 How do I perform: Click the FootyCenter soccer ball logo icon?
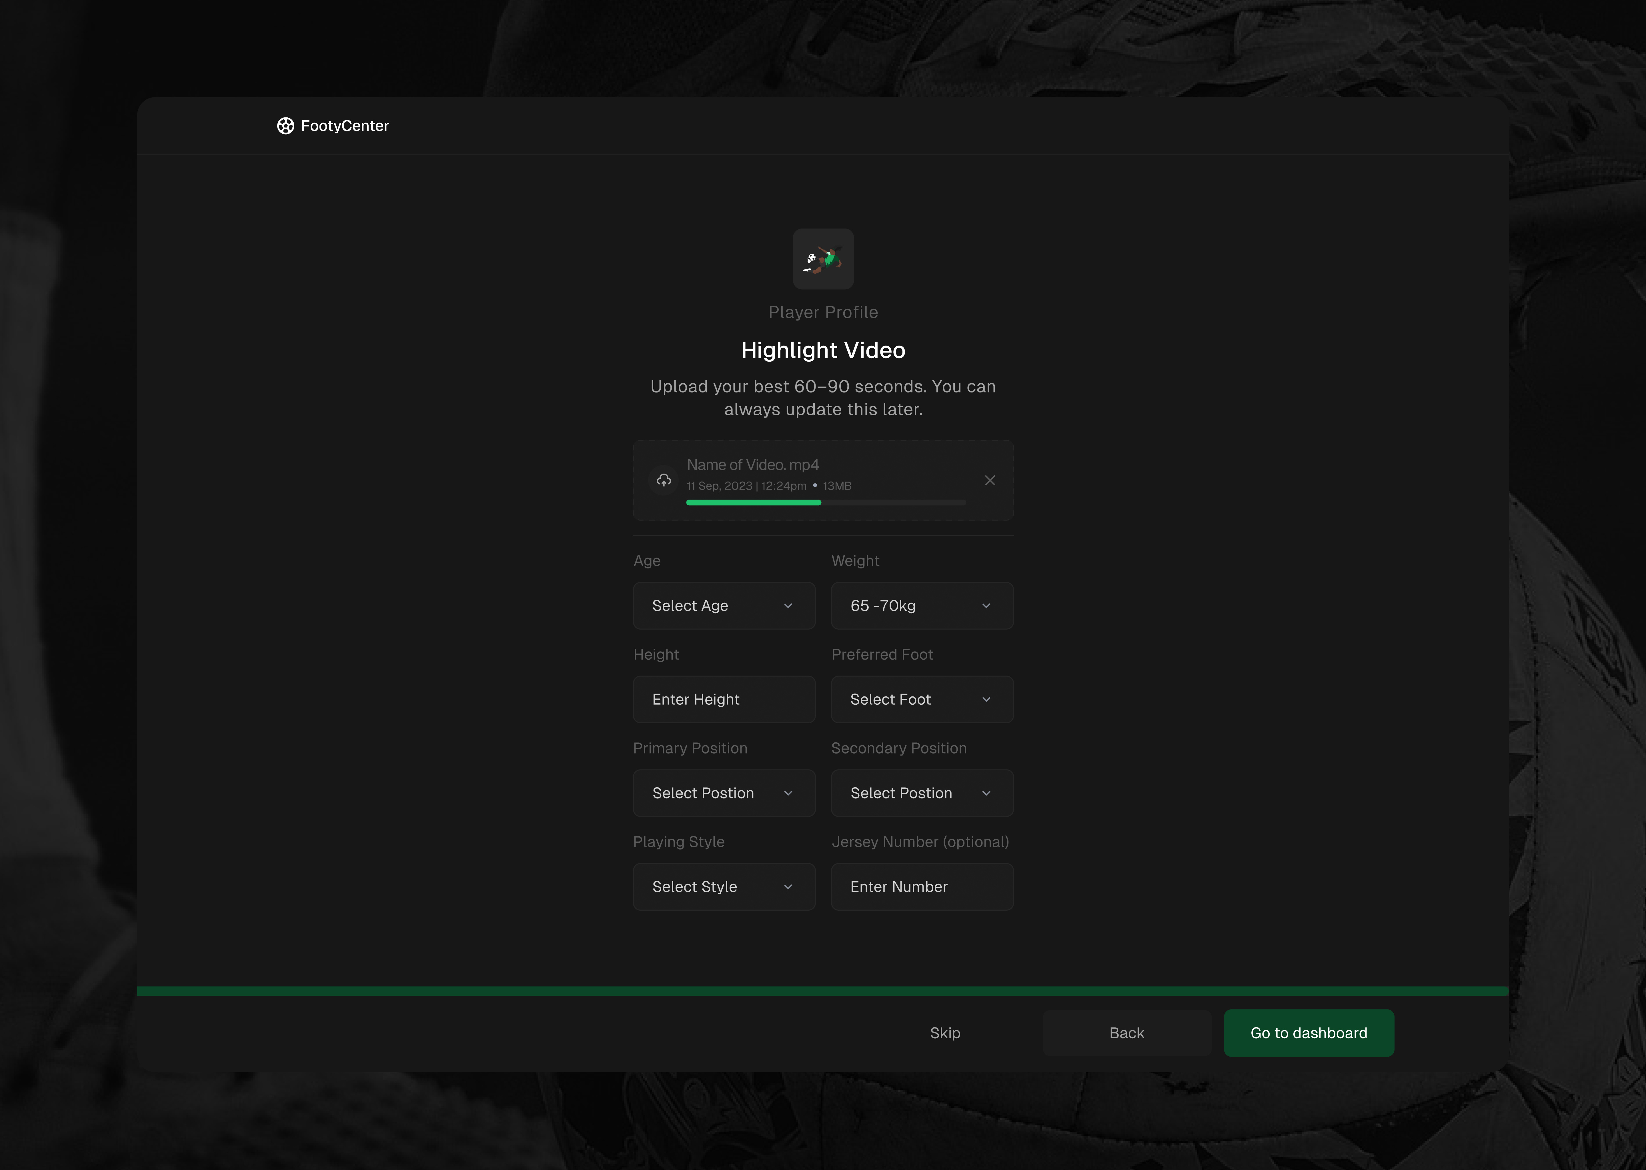[x=285, y=126]
